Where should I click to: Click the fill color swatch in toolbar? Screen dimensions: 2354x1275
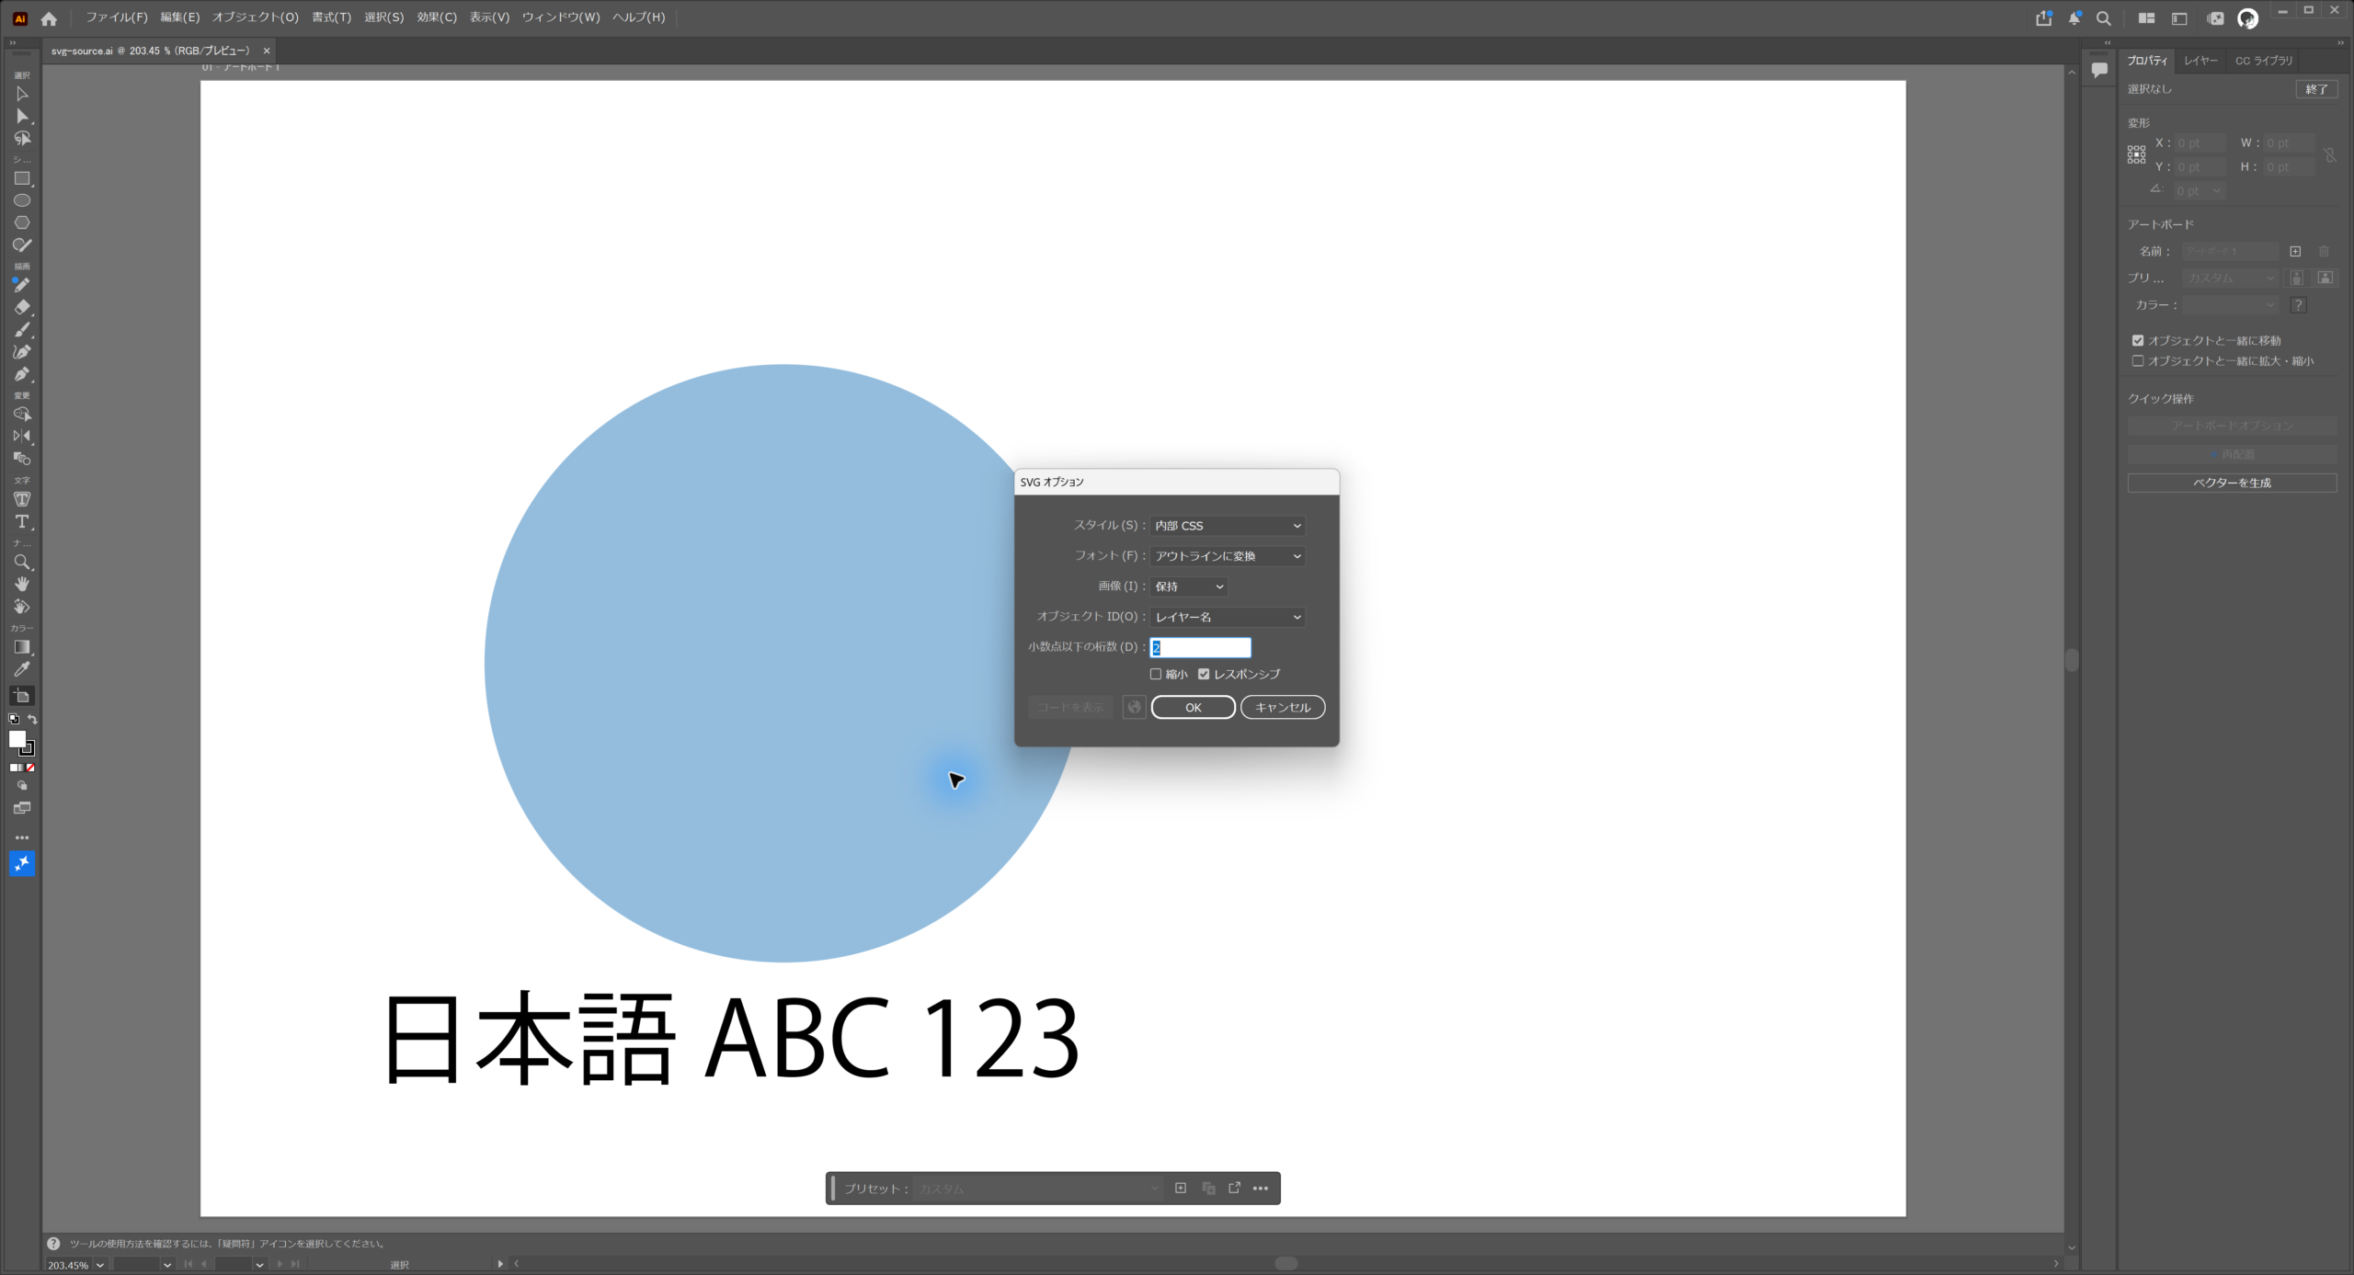17,739
